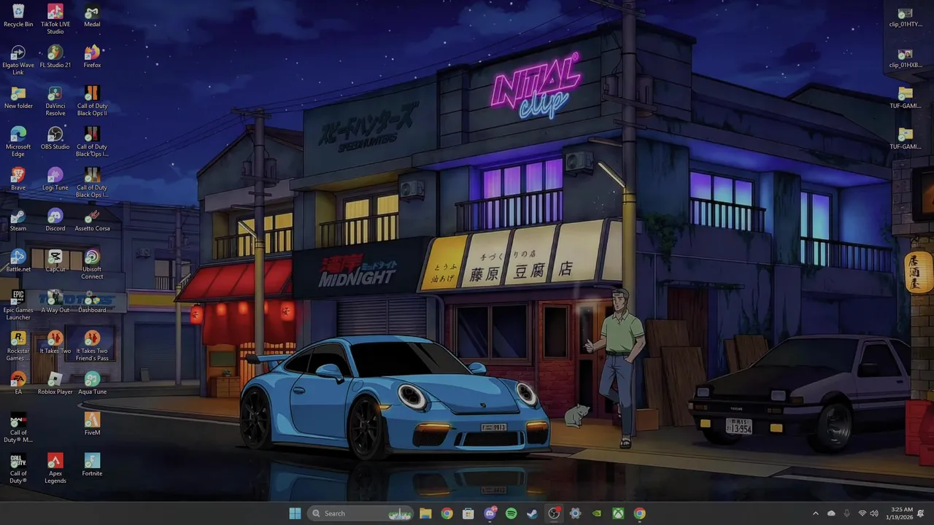Select the Recycle Bin desktop icon

pos(18,16)
